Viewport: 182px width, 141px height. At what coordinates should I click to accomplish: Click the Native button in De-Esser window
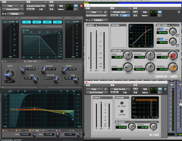(145, 92)
